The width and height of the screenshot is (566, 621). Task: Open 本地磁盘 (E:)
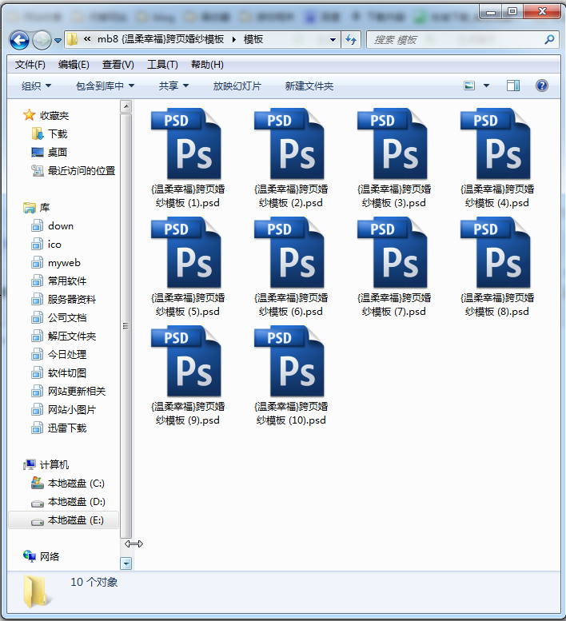tap(63, 520)
